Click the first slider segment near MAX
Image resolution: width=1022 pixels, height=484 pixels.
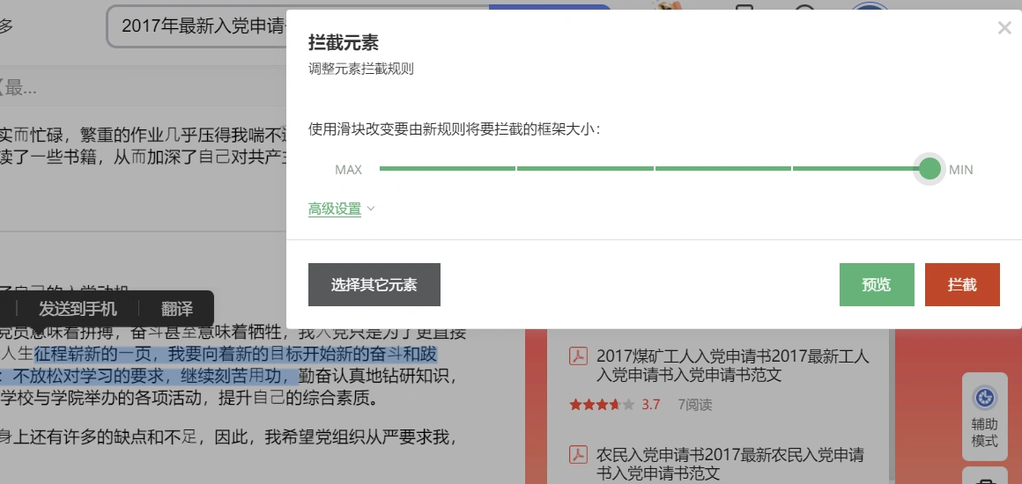448,169
